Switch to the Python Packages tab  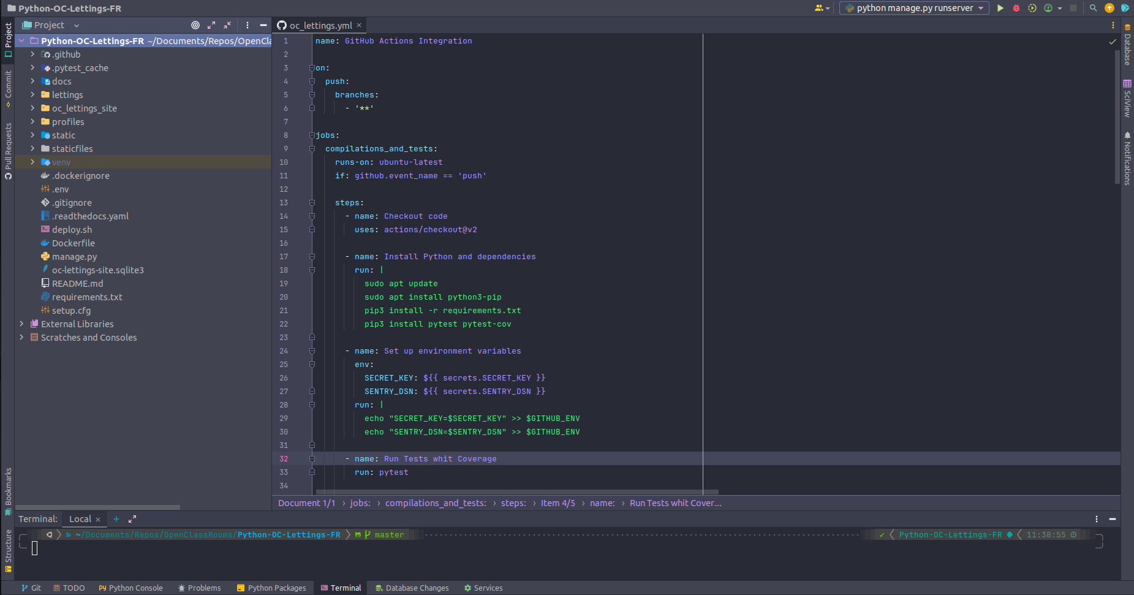click(x=272, y=588)
